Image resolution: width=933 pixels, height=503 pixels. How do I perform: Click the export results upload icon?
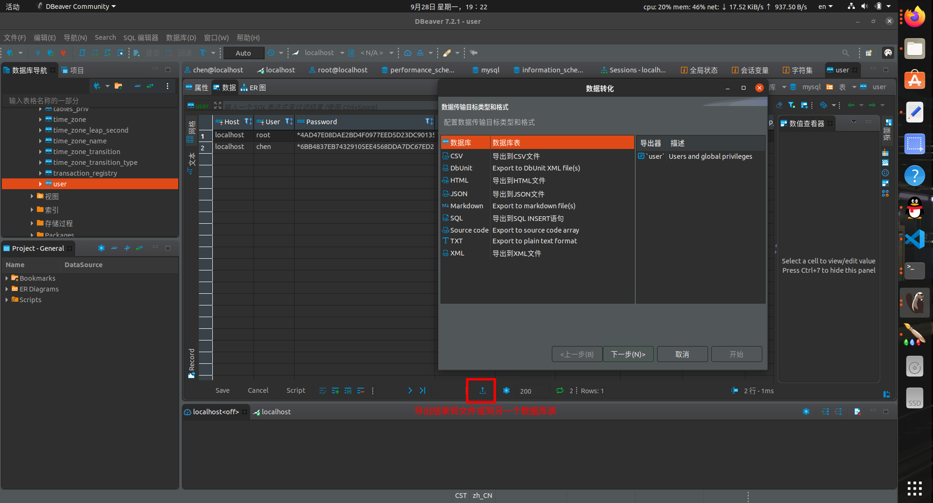482,390
